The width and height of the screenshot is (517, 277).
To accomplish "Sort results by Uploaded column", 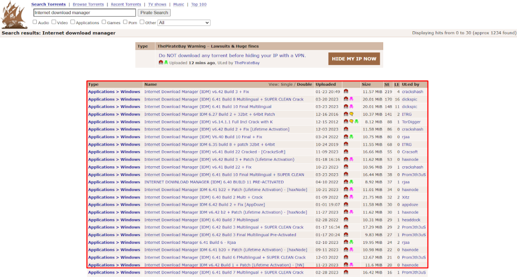I will pyautogui.click(x=326, y=85).
